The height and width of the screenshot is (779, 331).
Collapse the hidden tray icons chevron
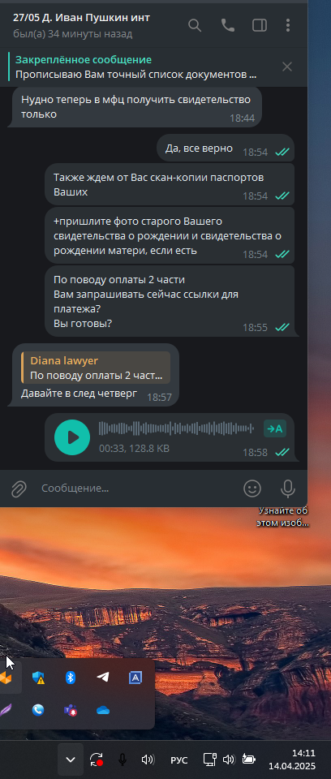(71, 760)
